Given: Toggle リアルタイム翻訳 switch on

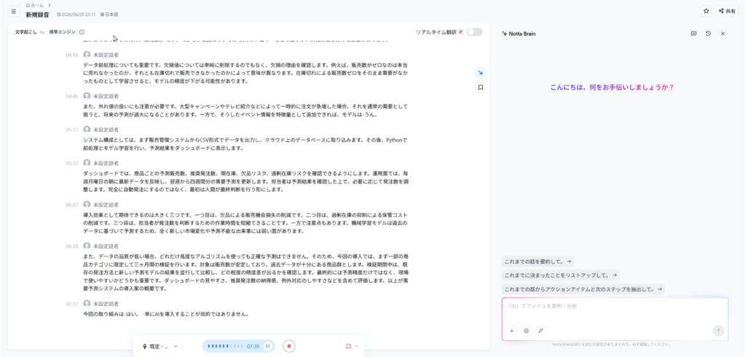Looking at the screenshot, I should [x=474, y=32].
